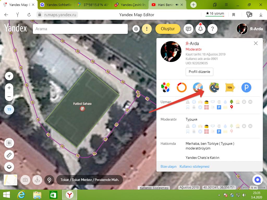Screen dimensions: 267x200
Task: Click the red territory square icon in Uzman row
Action: [207, 107]
